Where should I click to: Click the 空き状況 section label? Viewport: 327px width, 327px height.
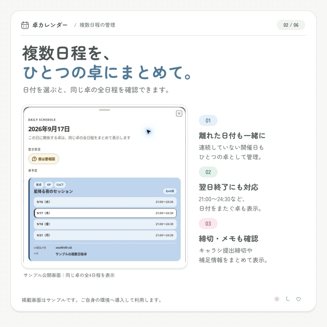(34, 149)
